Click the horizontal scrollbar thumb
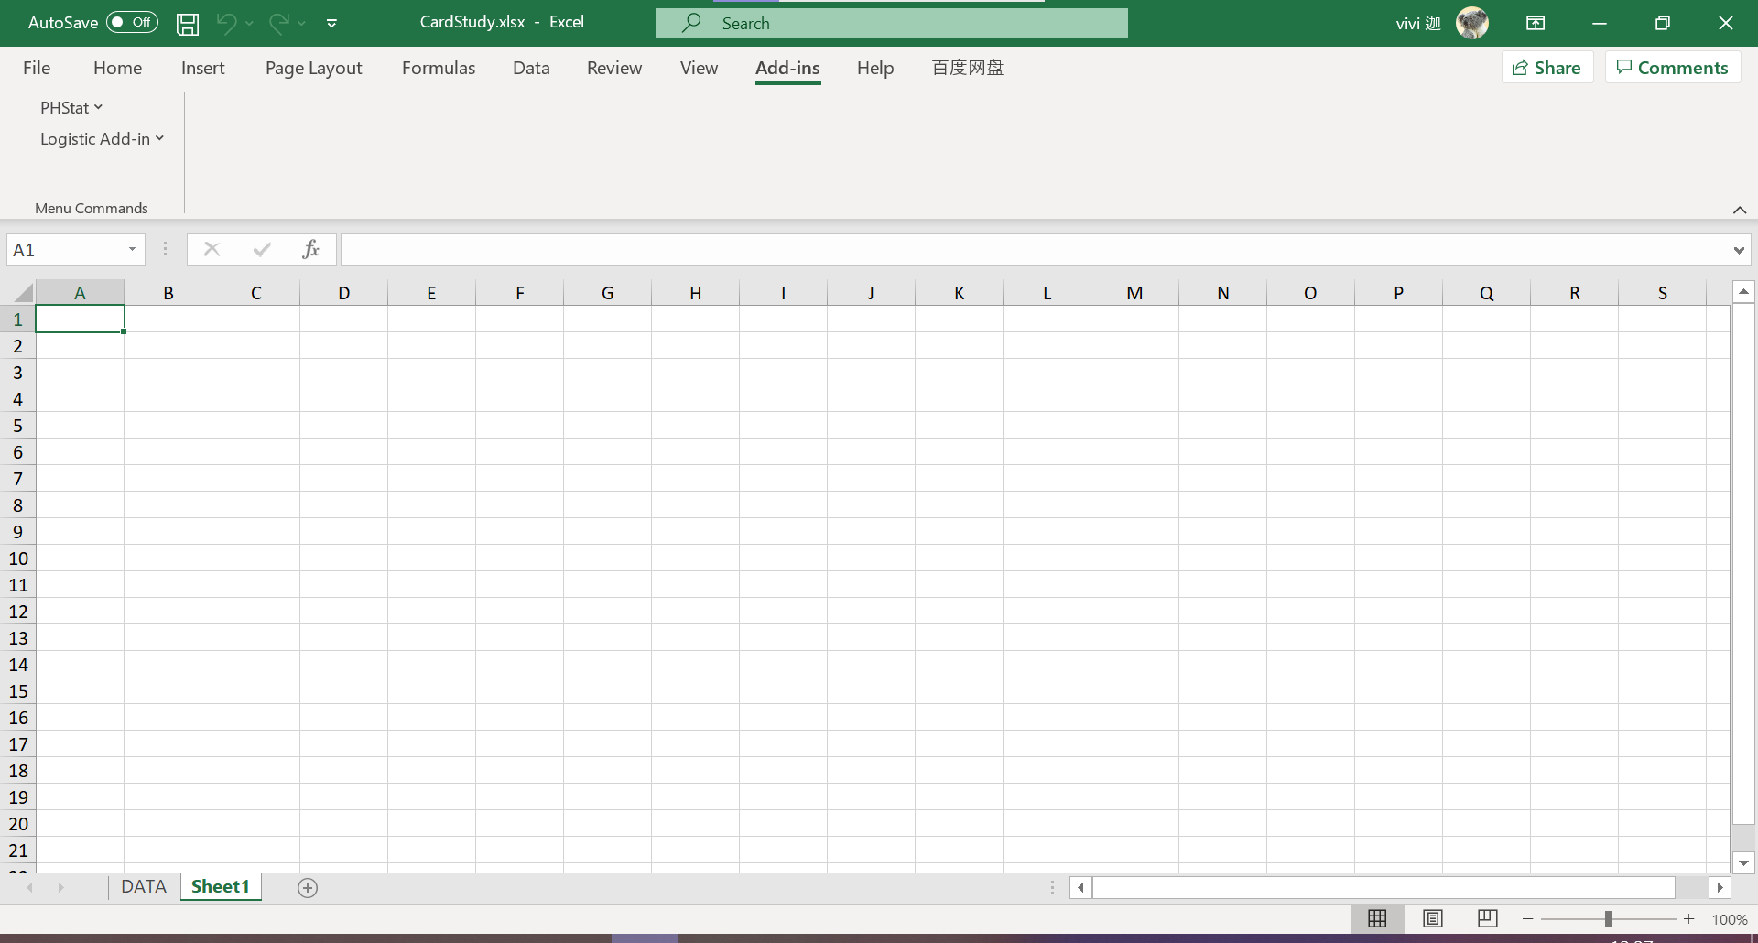This screenshot has width=1758, height=943. [1384, 887]
